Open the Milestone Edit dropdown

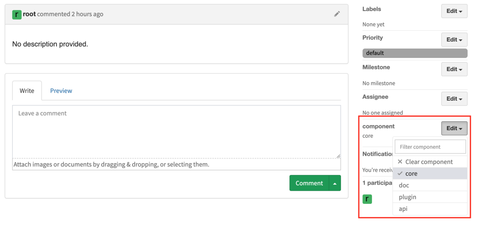[454, 69]
